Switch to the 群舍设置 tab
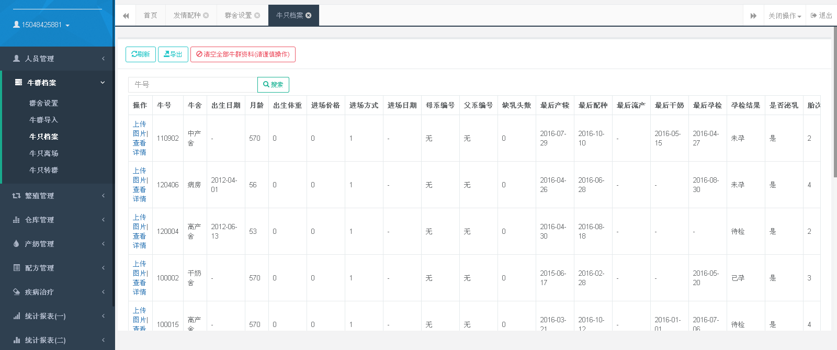This screenshot has width=837, height=350. 238,15
